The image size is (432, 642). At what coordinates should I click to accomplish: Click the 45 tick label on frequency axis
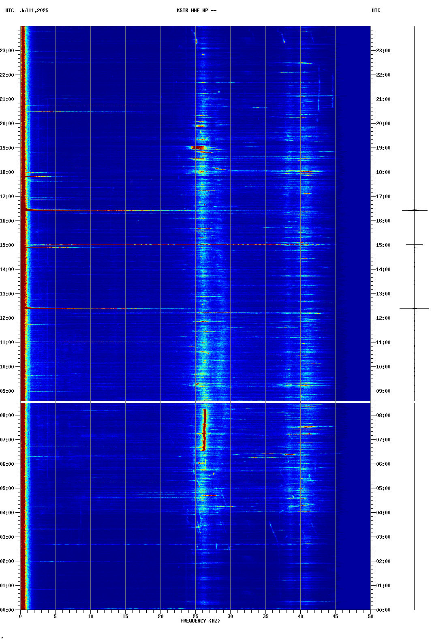click(335, 616)
